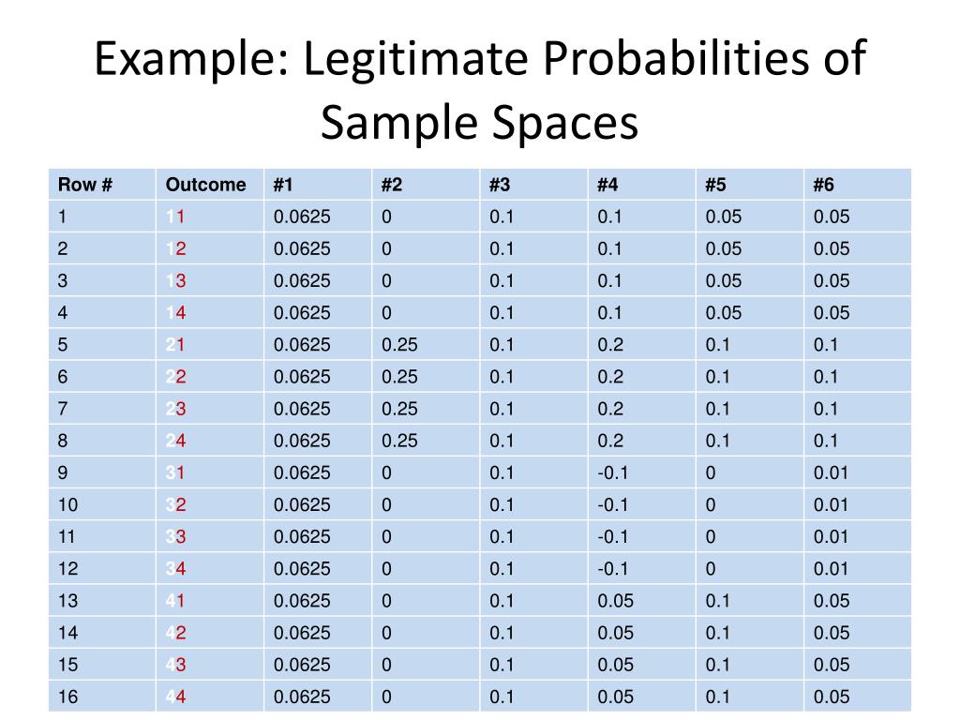Select the 'Row #' column header
The height and width of the screenshot is (720, 960).
click(x=85, y=185)
